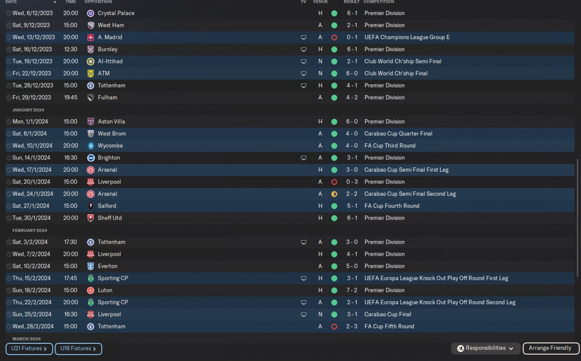The image size is (581, 361).
Task: Expand the U21 Fixtures button
Action: (29, 349)
